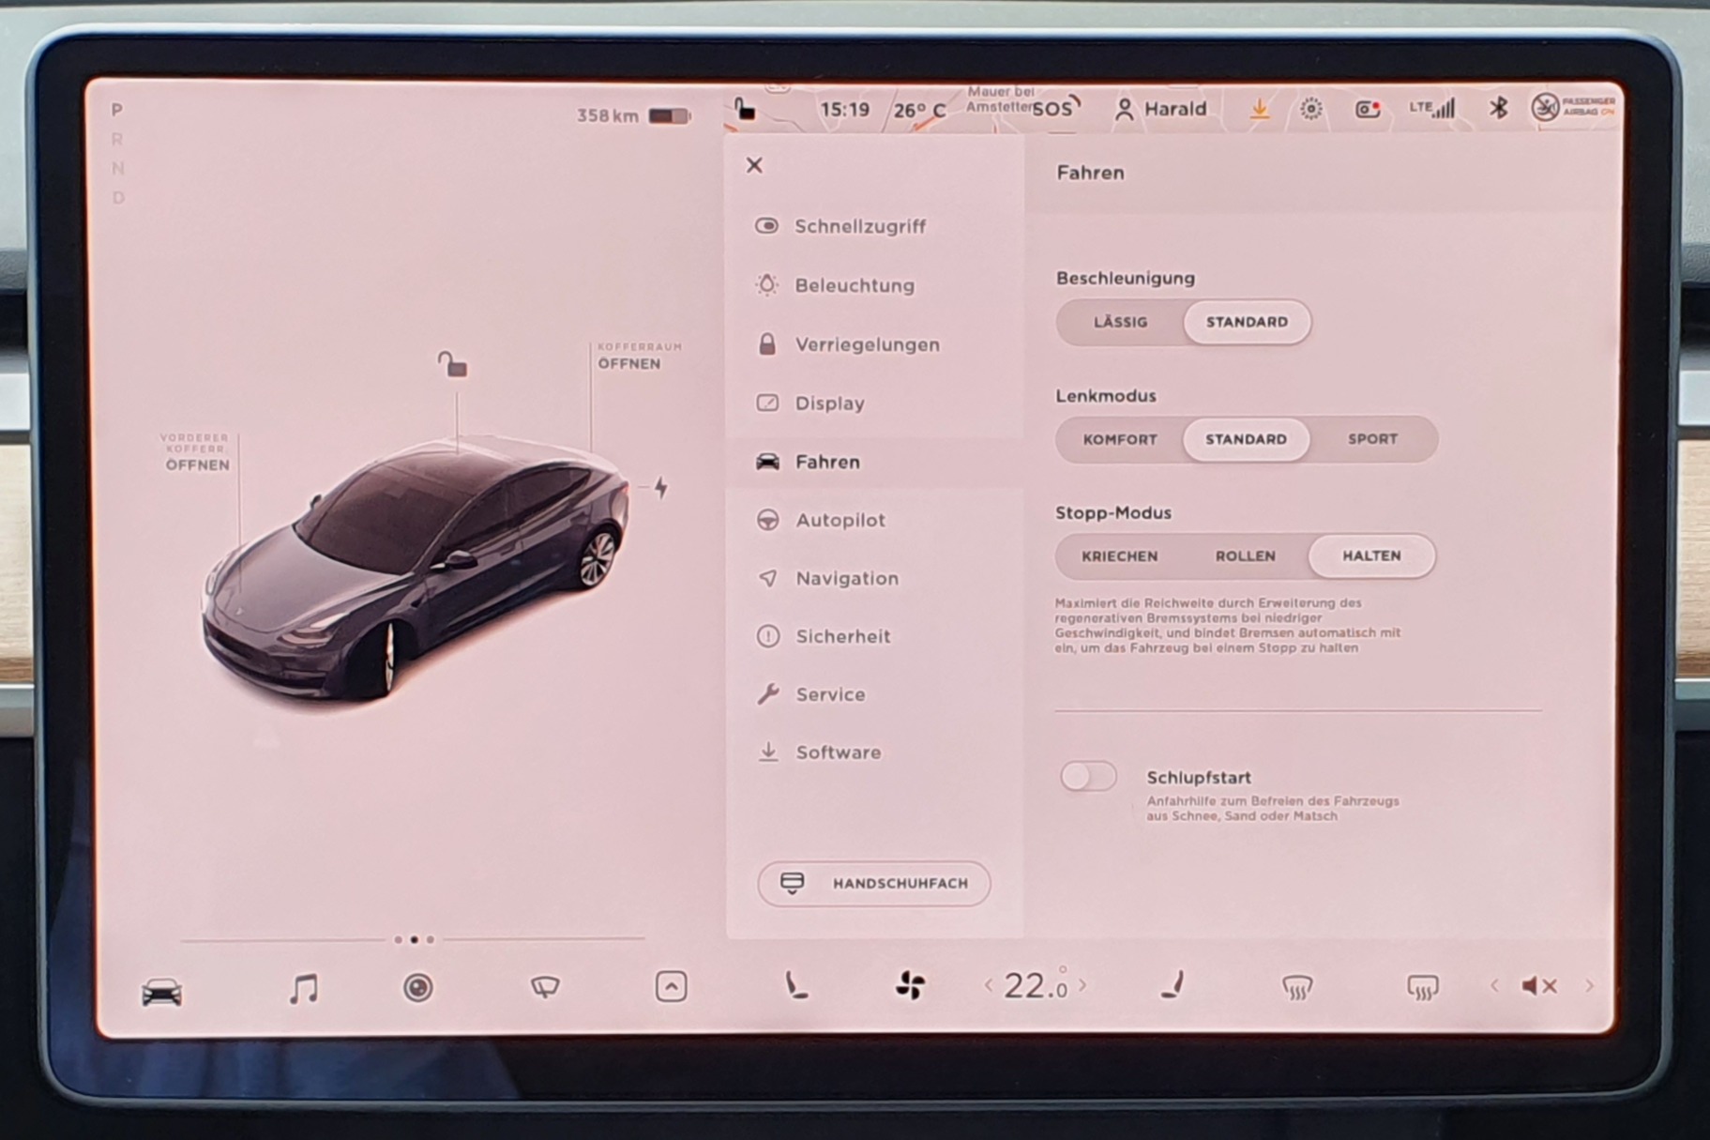Enable the rear window defroster

tap(1422, 987)
